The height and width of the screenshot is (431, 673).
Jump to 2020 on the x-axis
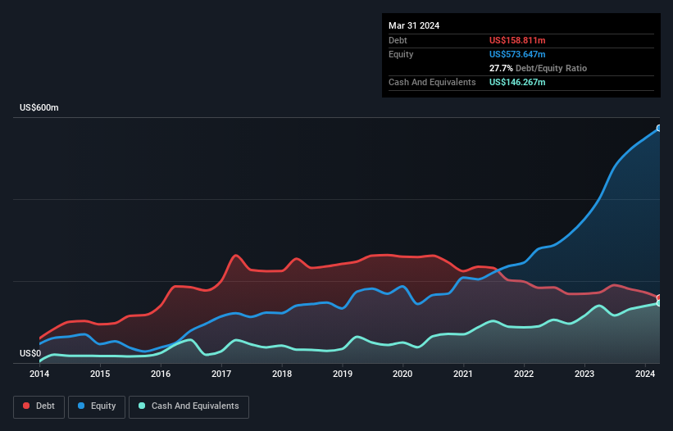coord(402,374)
